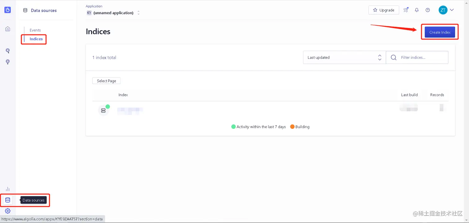This screenshot has width=469, height=223.
Task: Click the Algolia logo icon
Action: click(x=8, y=10)
